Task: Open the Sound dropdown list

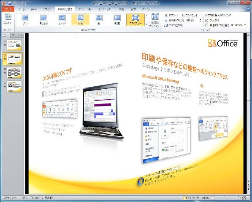Action: [201, 15]
